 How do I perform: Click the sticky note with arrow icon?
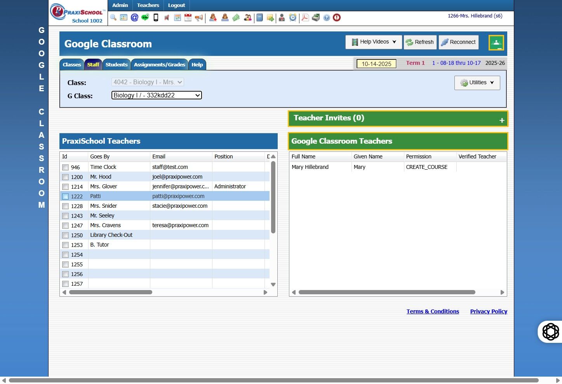tap(270, 17)
